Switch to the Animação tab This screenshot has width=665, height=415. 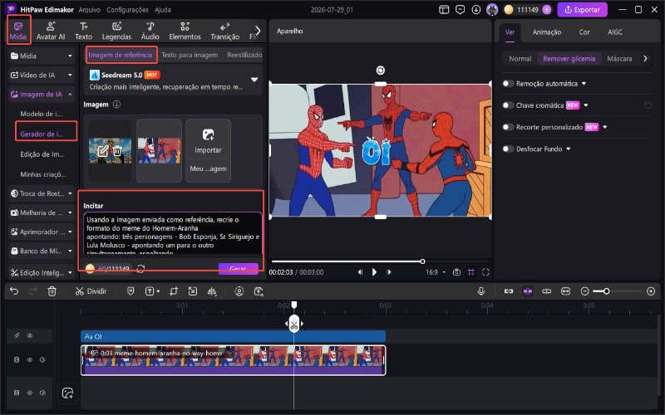(547, 32)
